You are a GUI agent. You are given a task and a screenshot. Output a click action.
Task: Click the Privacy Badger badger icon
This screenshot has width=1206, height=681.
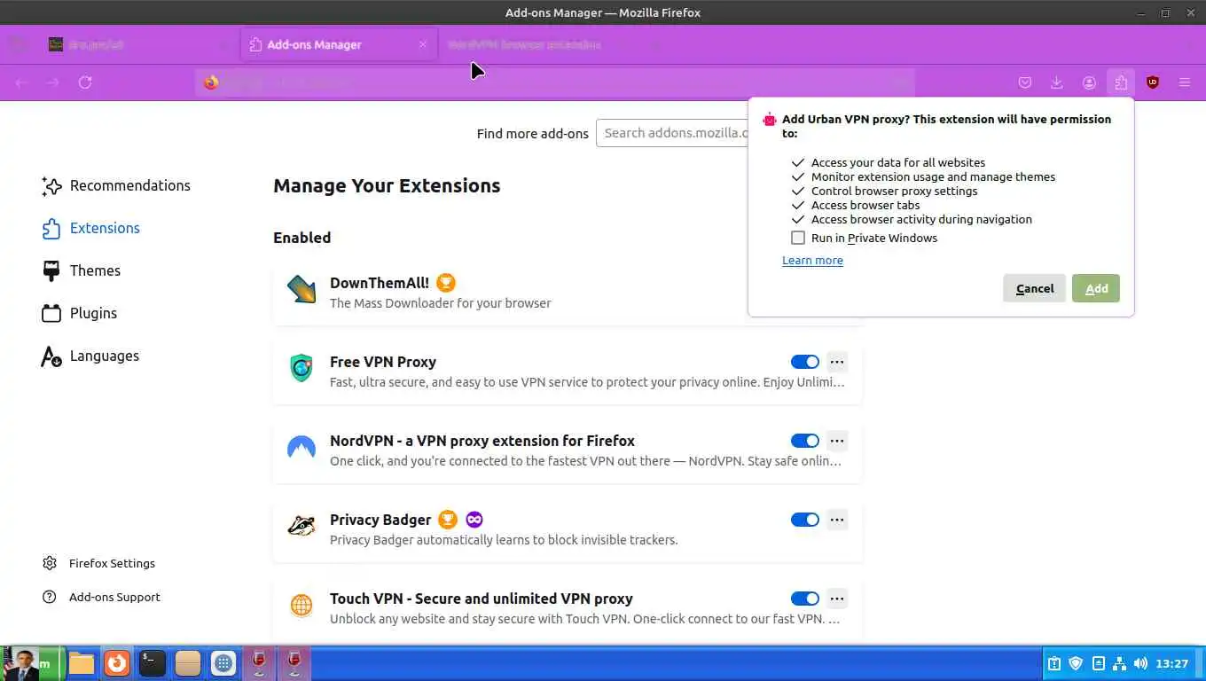coord(301,526)
